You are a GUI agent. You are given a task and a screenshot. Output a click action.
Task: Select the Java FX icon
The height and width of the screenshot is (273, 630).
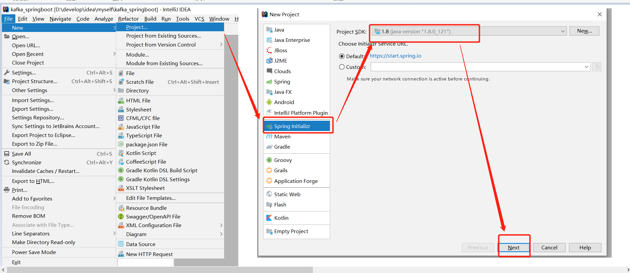click(x=269, y=92)
